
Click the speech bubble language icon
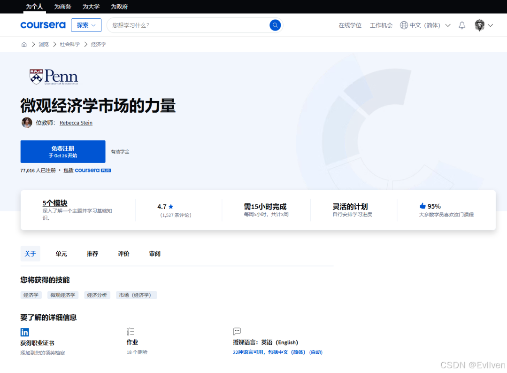[237, 331]
